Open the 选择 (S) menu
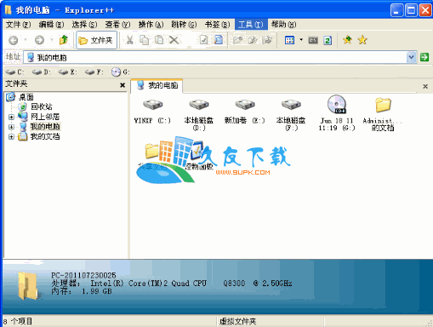Image resolution: width=433 pixels, height=327 pixels. pos(84,25)
